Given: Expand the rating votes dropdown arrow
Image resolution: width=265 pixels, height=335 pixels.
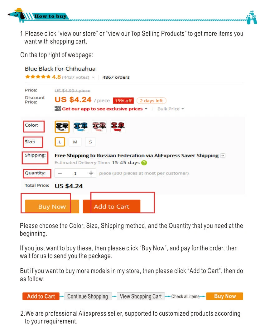Looking at the screenshot, I should point(93,77).
